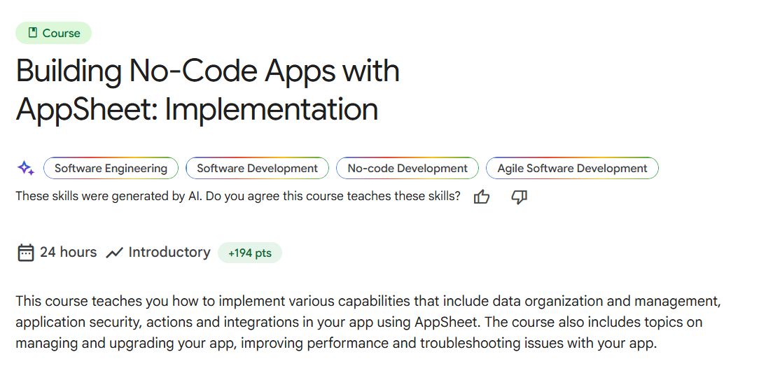The height and width of the screenshot is (373, 780).
Task: Select the Software Engineering skill chip
Action: tap(111, 168)
